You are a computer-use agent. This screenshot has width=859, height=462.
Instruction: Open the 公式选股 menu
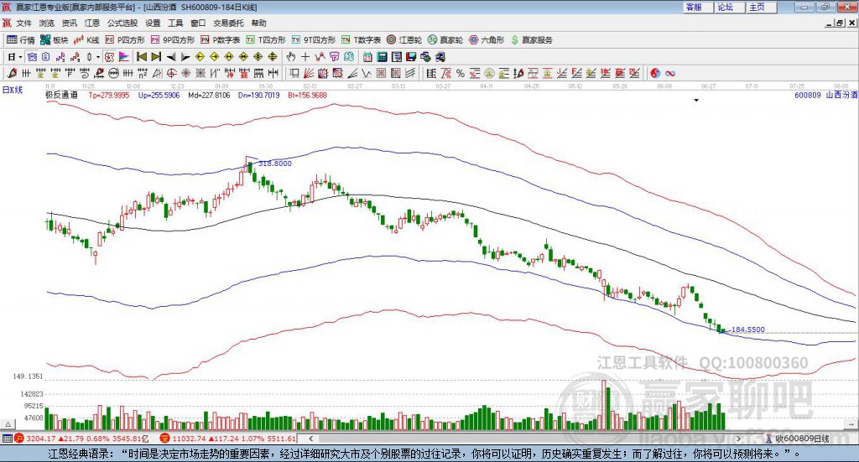[x=122, y=23]
